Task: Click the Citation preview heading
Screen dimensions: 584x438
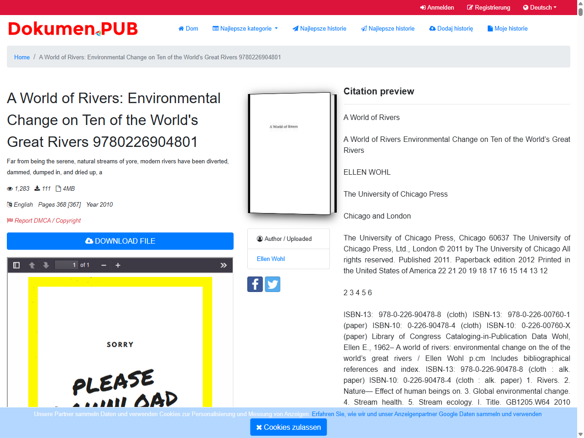Action: point(379,91)
